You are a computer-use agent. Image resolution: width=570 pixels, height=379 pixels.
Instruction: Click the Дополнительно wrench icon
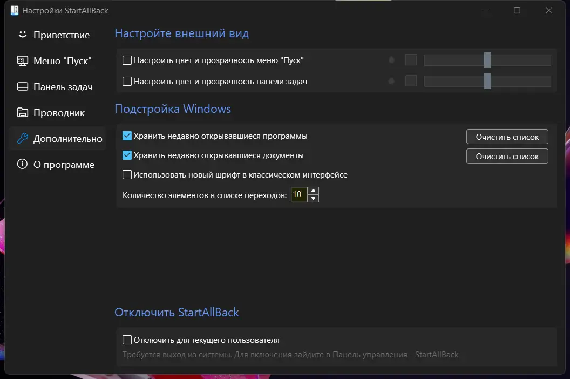[22, 139]
